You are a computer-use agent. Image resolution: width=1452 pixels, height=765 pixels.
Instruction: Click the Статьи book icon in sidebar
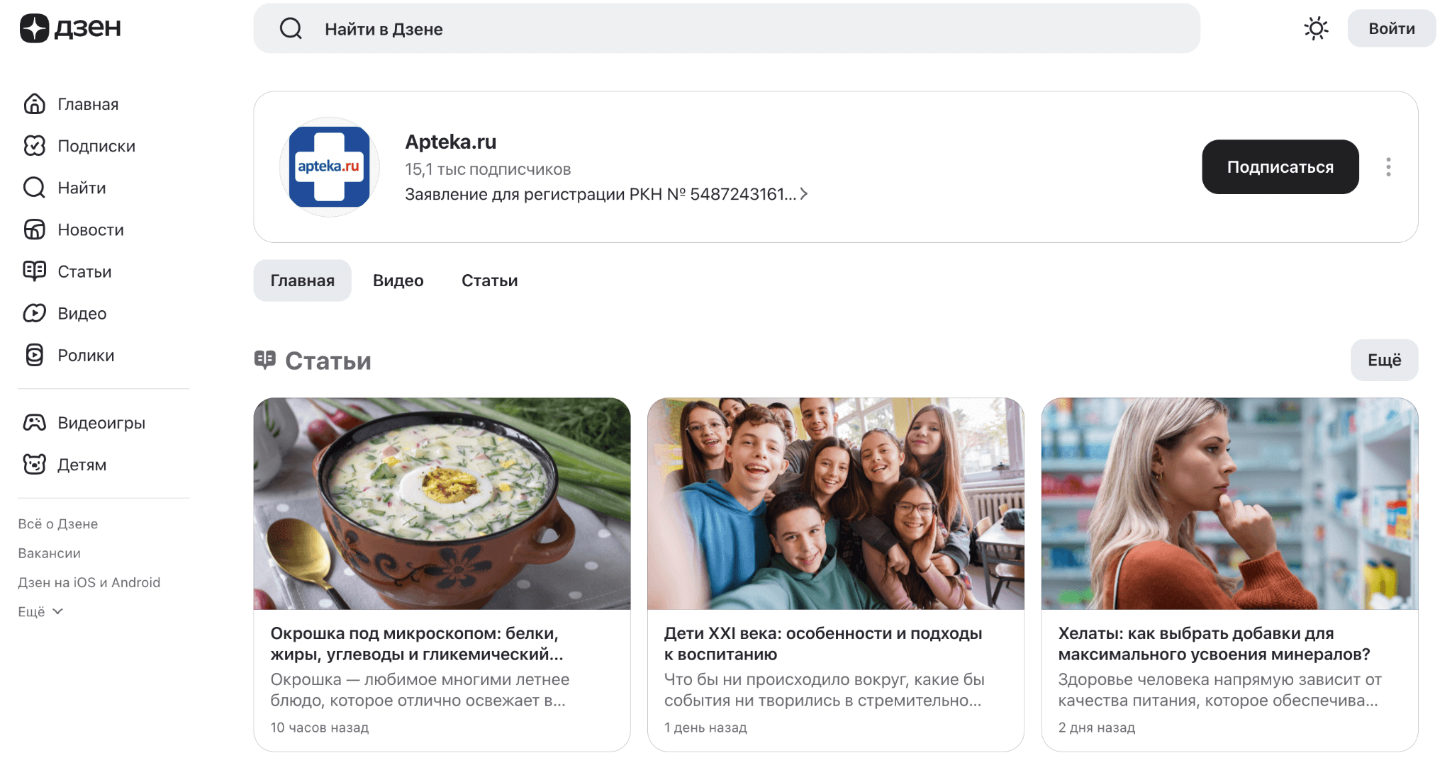[x=34, y=271]
